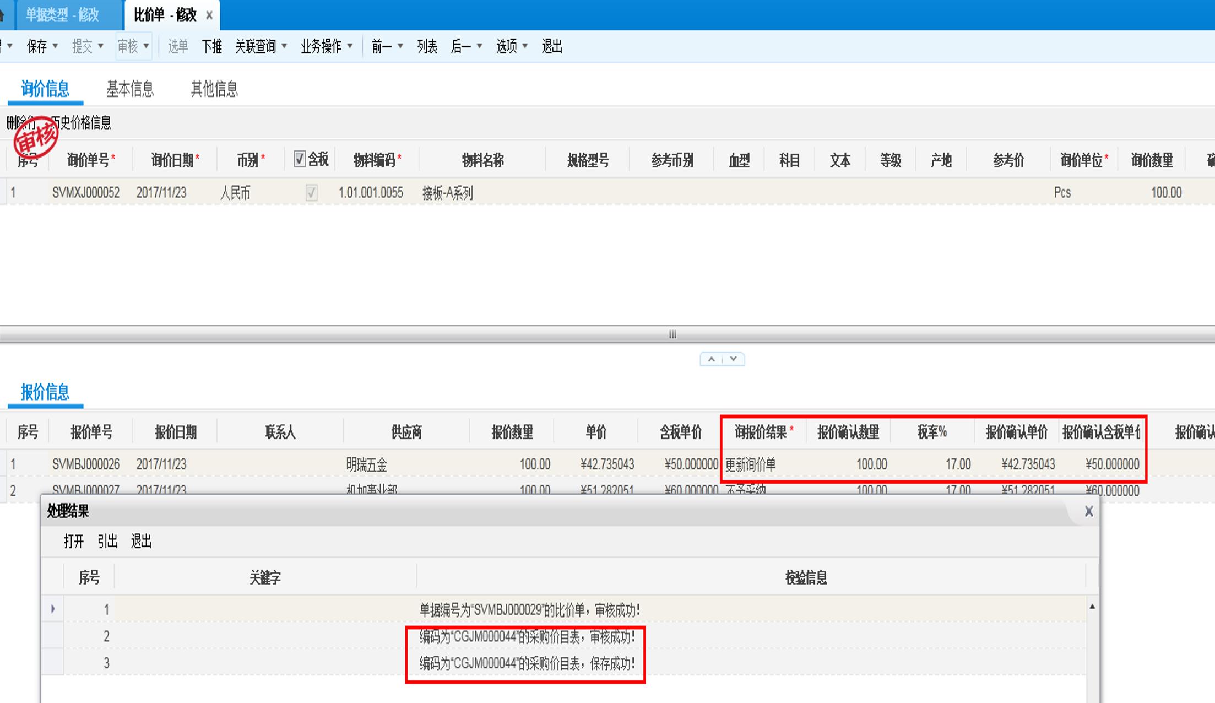Image resolution: width=1215 pixels, height=703 pixels.
Task: Toggle 含税 checkbox in row SVMXJ000052
Action: (311, 193)
